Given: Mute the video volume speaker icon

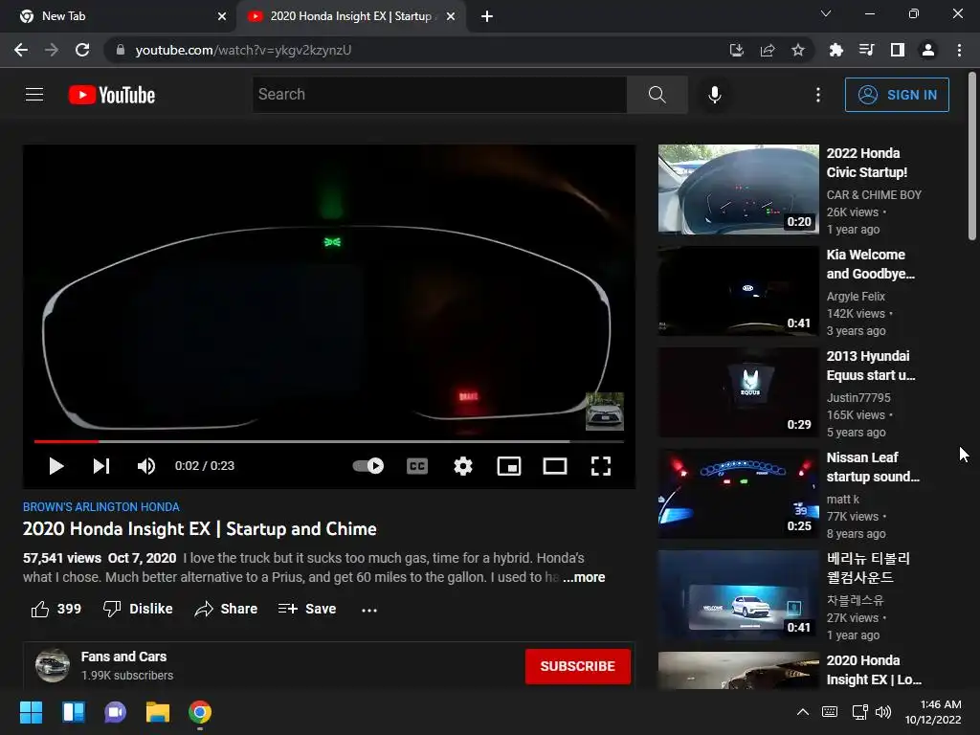Looking at the screenshot, I should pos(146,466).
